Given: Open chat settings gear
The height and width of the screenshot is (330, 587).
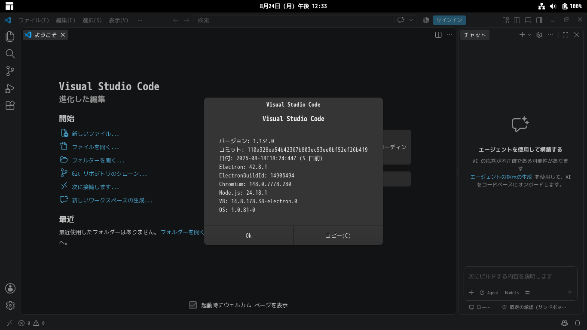Looking at the screenshot, I should (x=539, y=35).
